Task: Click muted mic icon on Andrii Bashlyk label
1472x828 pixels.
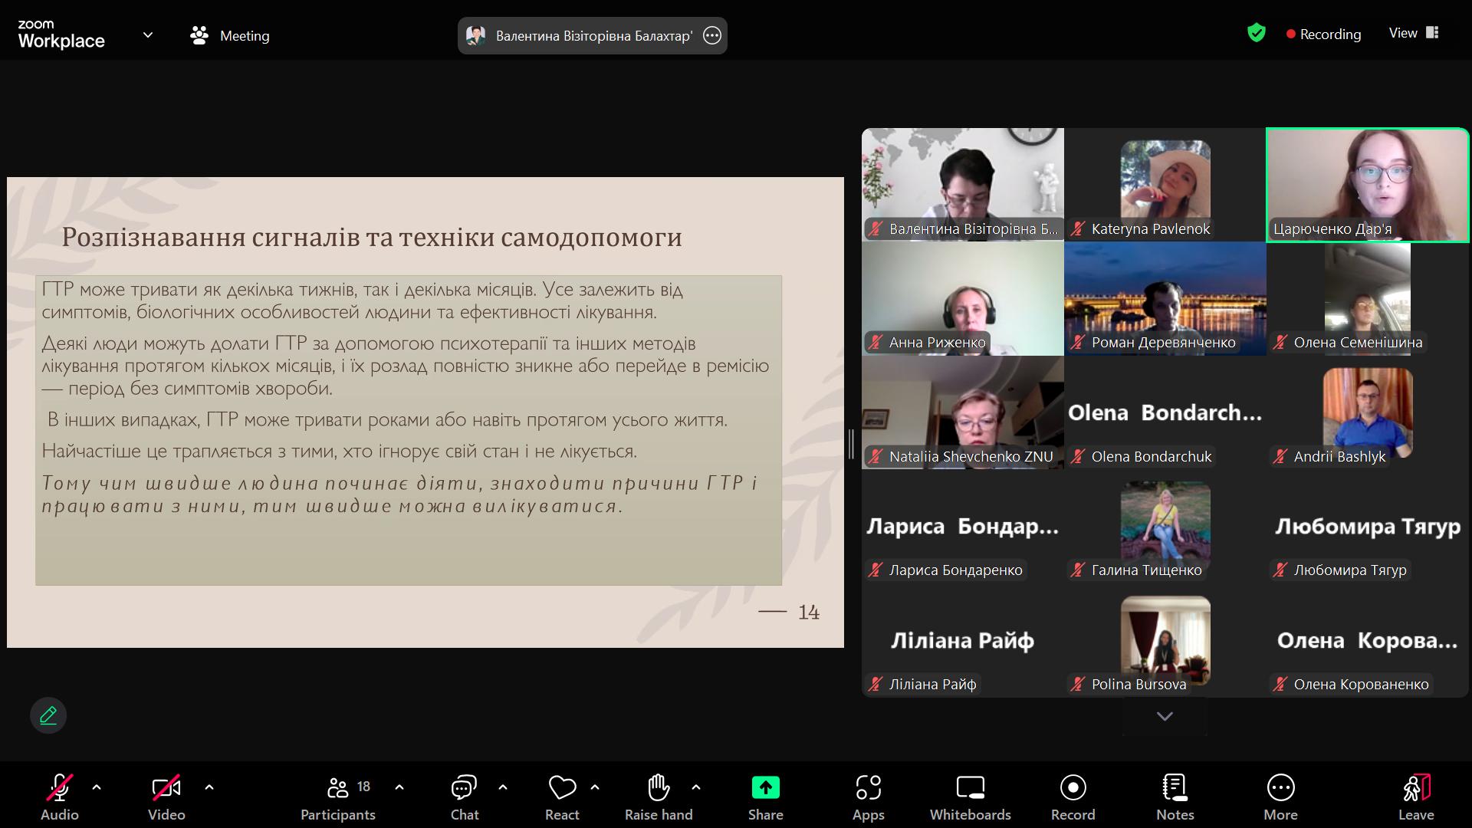Action: click(x=1280, y=456)
